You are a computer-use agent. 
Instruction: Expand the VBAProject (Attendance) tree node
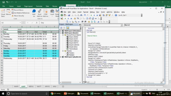(61, 31)
